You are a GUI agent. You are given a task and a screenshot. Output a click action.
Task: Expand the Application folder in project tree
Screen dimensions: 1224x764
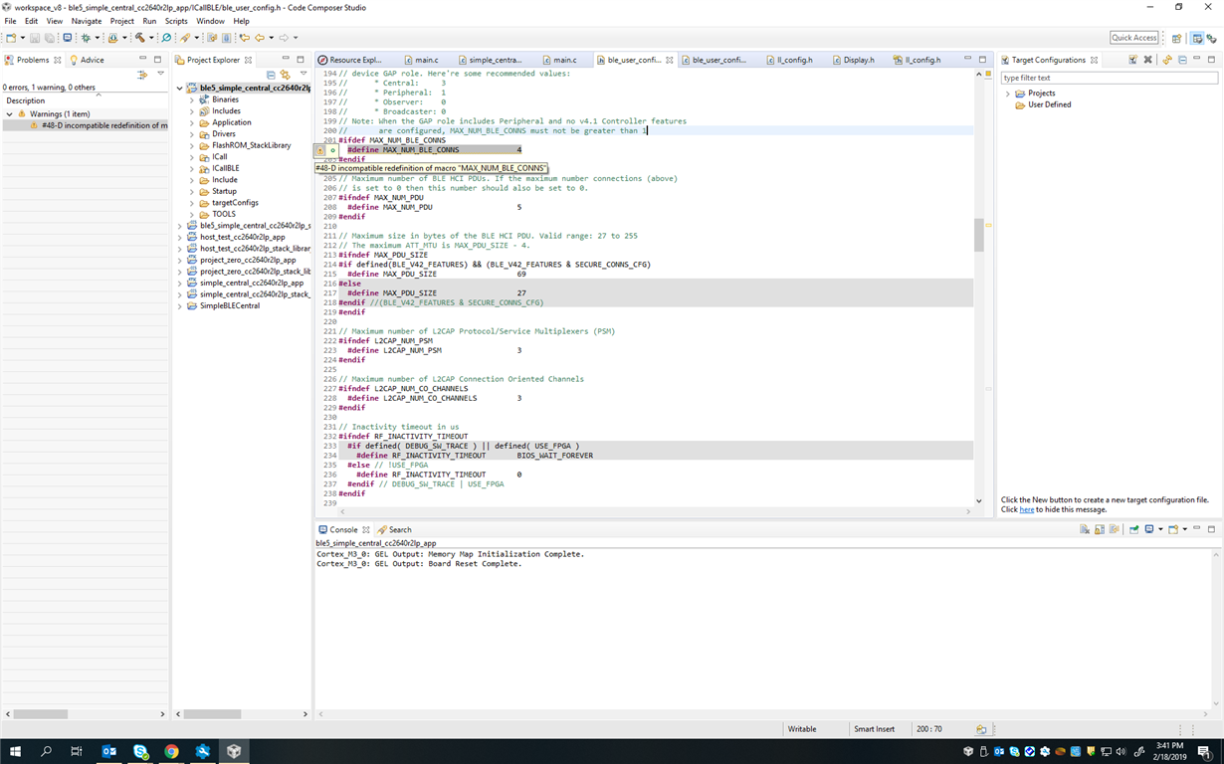point(191,122)
